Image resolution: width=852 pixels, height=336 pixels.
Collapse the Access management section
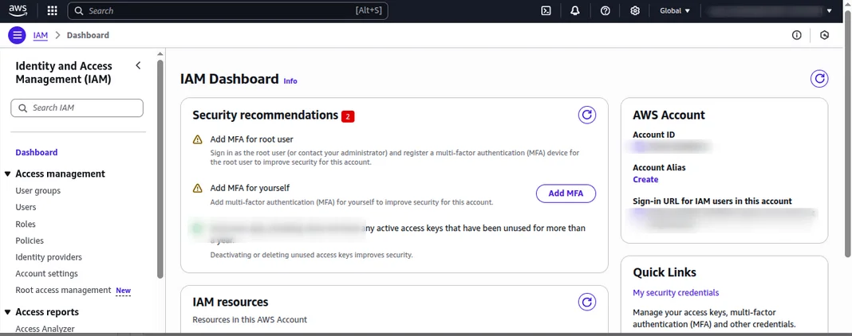pos(8,174)
